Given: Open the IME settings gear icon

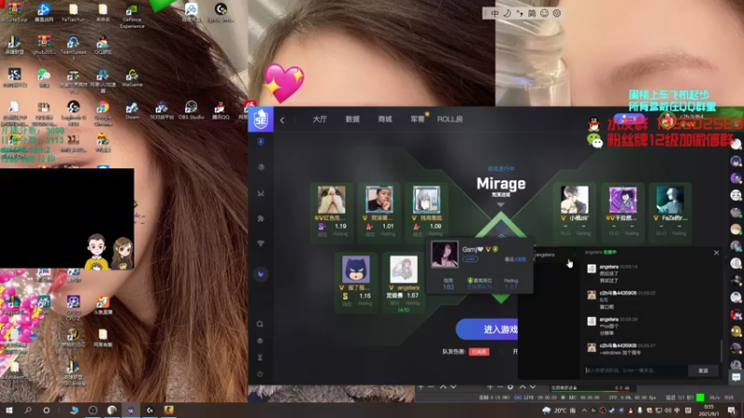Looking at the screenshot, I should coord(557,13).
